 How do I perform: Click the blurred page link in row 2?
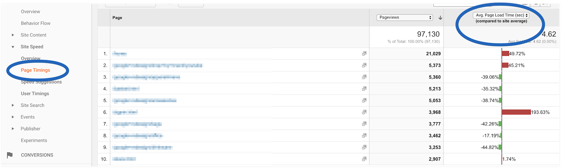[x=157, y=65]
